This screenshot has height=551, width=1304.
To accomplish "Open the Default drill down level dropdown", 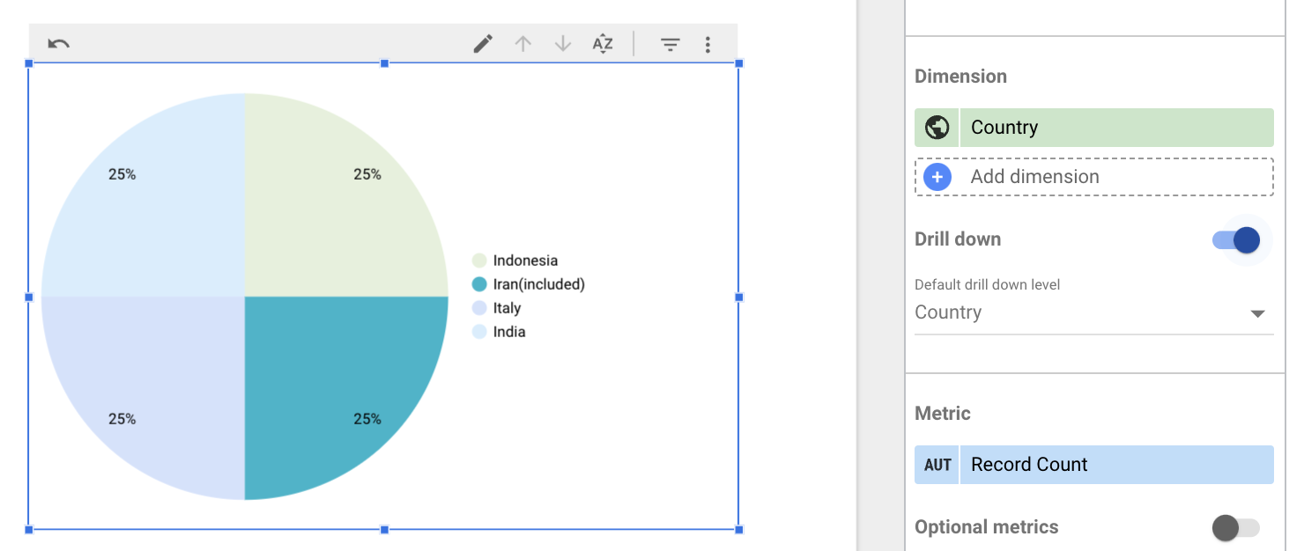I will pos(1093,313).
